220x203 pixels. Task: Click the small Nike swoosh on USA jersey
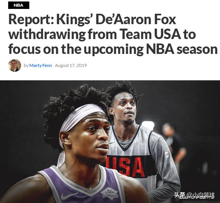pyautogui.click(x=112, y=143)
